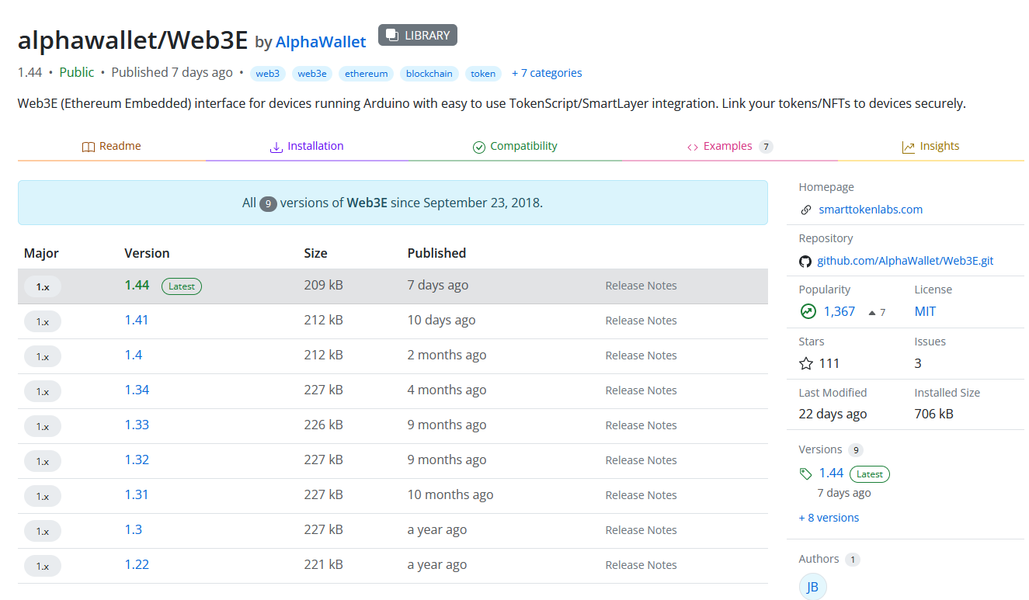Click the GitHub repository icon

coord(805,261)
